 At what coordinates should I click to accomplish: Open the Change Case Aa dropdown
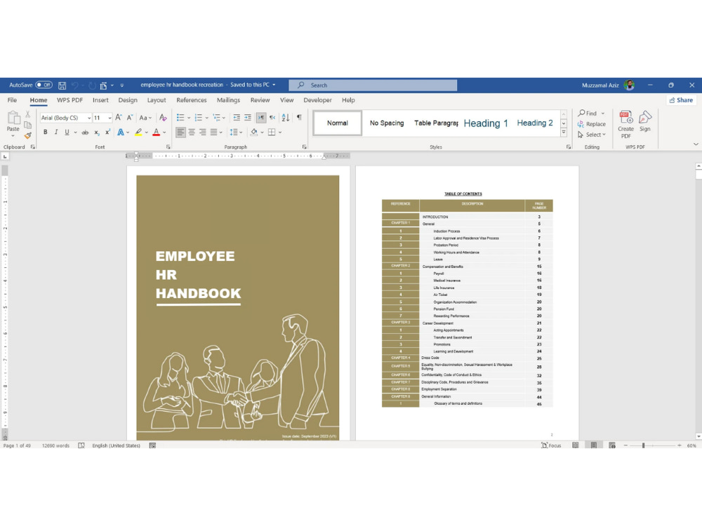pos(145,118)
